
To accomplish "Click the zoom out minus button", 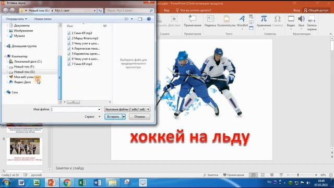I will point(288,175).
